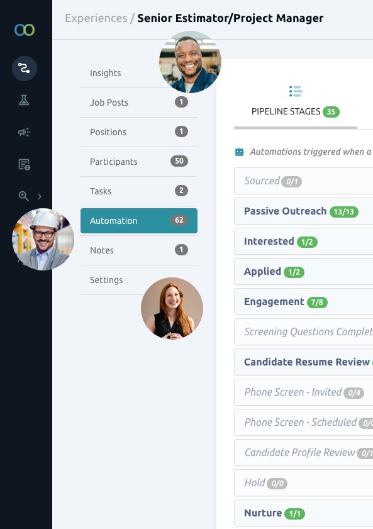Open the Job Posts menu item

pos(139,103)
